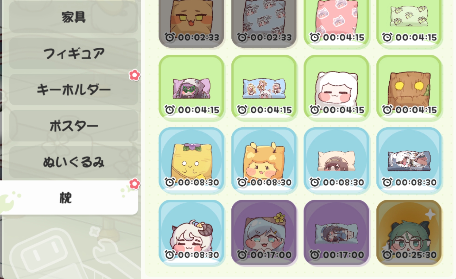Select the キーホルダー category tab
Image resolution: width=456 pixels, height=279 pixels.
(x=74, y=90)
